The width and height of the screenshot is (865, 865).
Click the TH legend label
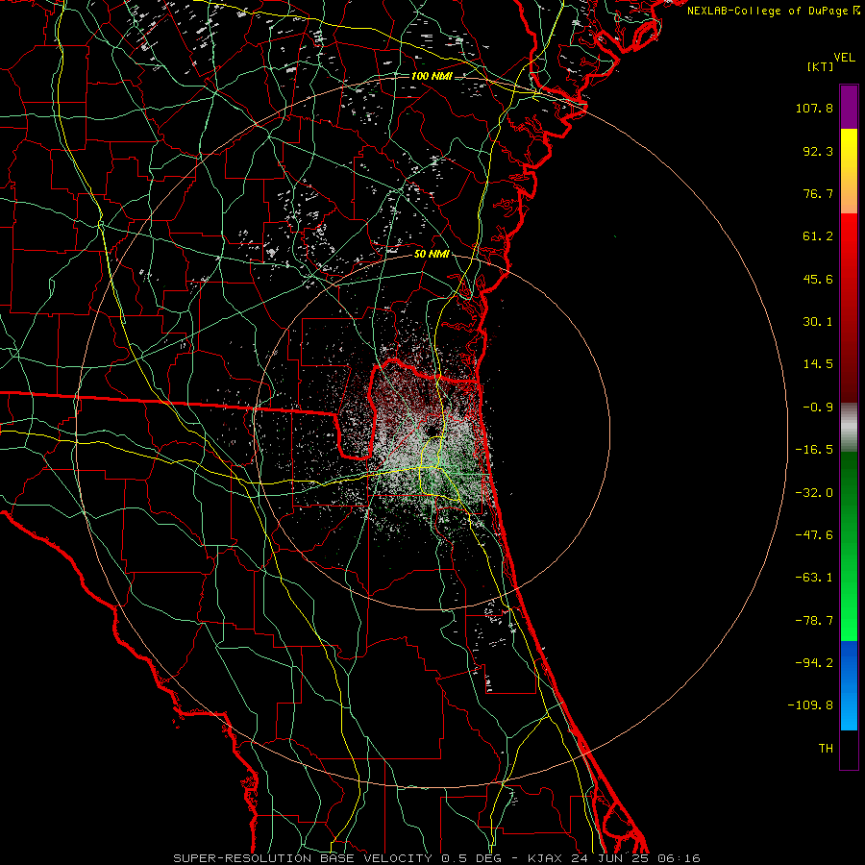pos(826,749)
